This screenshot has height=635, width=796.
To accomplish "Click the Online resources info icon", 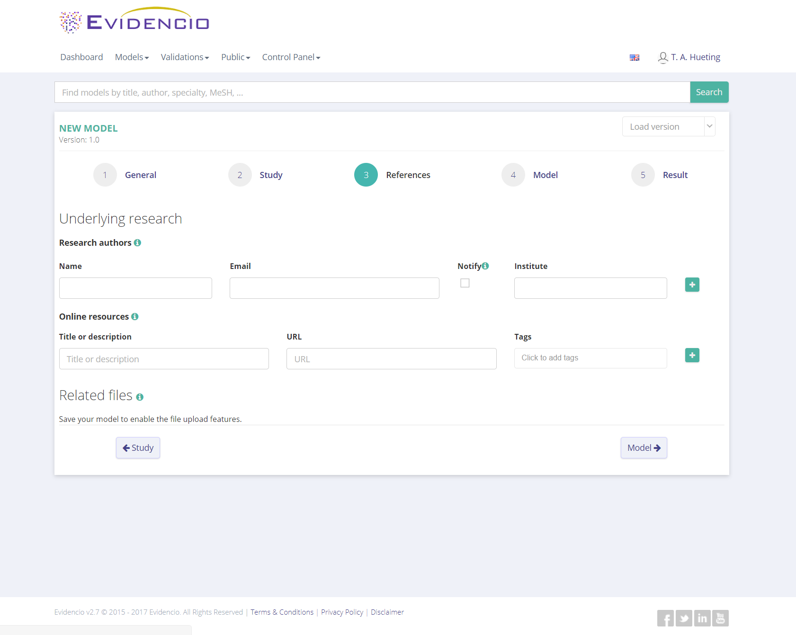I will pos(135,317).
